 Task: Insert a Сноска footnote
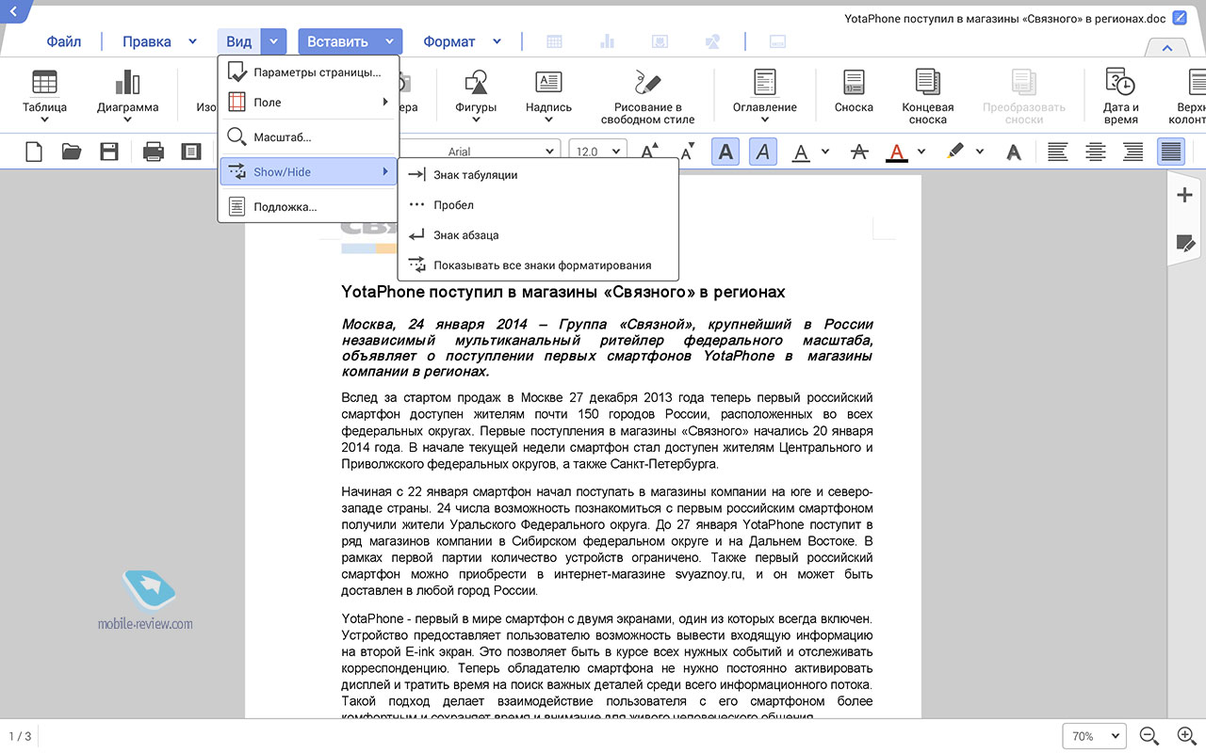click(854, 91)
